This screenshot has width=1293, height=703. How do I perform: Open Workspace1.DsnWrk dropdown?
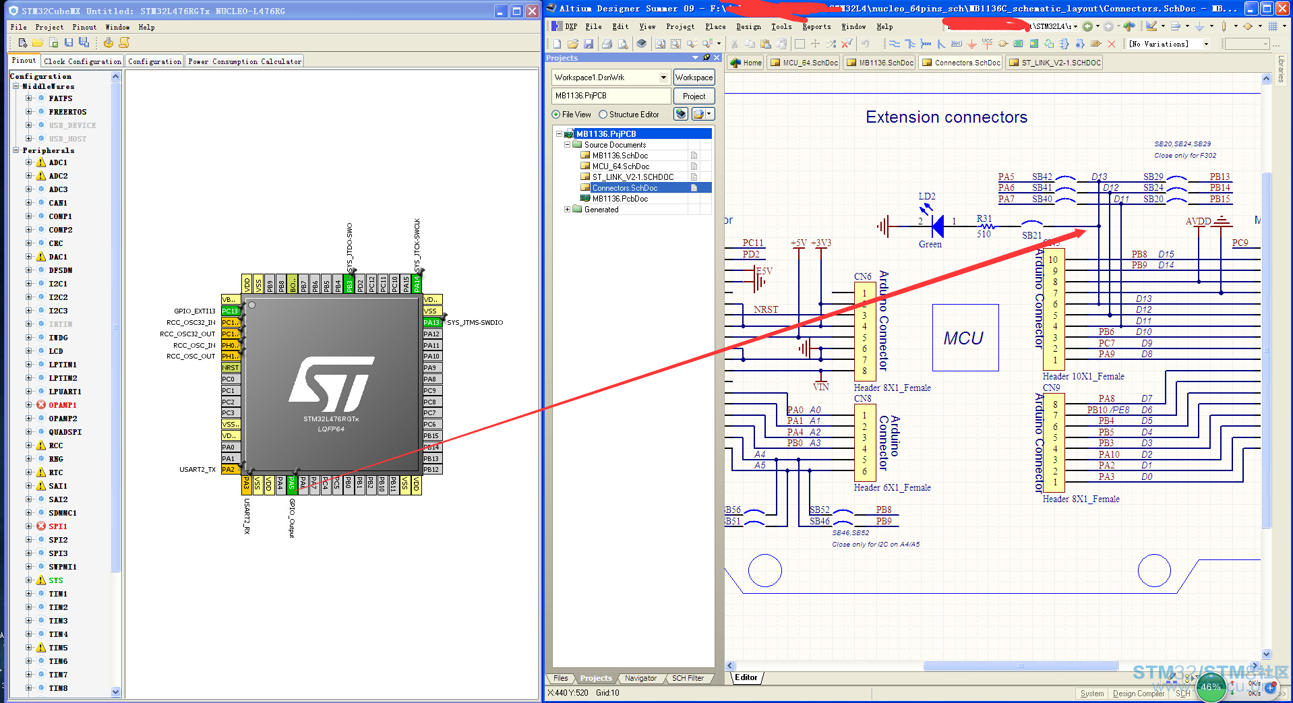663,78
